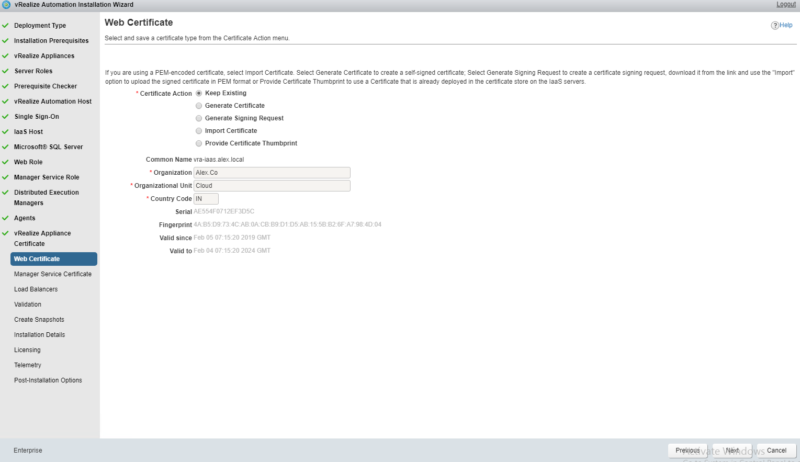Select Provide Certificate Thumbprint option

point(199,143)
